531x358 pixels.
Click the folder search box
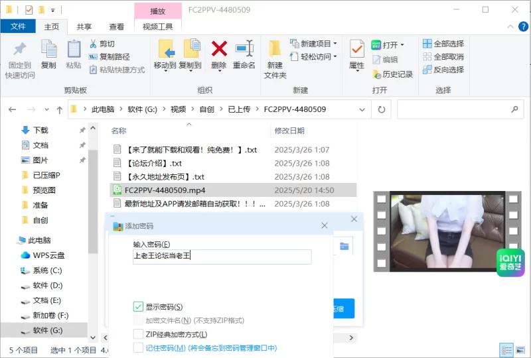click(x=461, y=109)
